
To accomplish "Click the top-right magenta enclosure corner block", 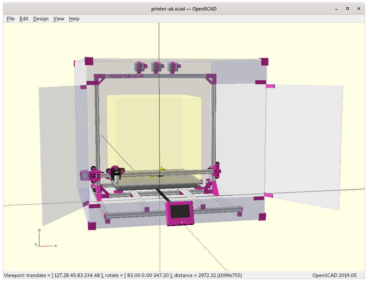I will [x=264, y=62].
